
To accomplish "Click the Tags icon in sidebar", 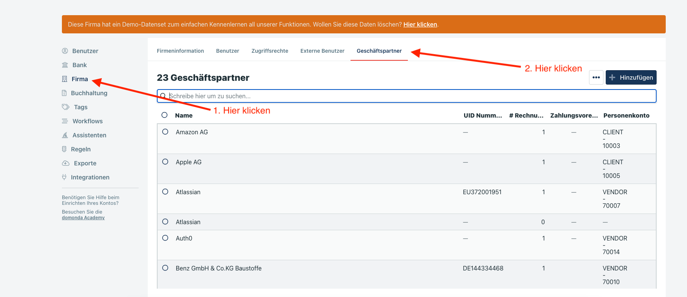I will pos(66,107).
